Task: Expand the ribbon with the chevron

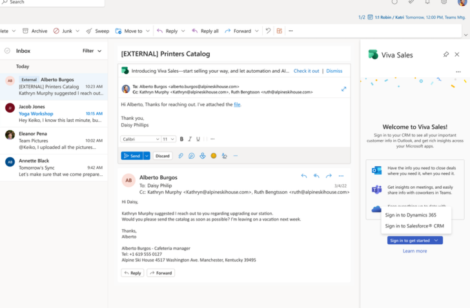Action: [466, 35]
